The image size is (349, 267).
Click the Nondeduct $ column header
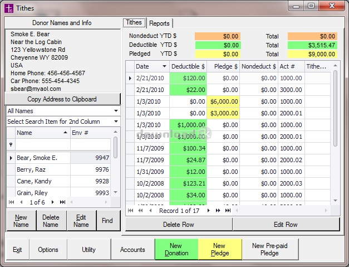click(259, 66)
